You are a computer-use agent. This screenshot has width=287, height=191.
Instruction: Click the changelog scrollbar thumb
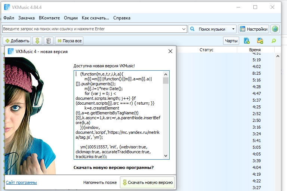click(x=166, y=80)
